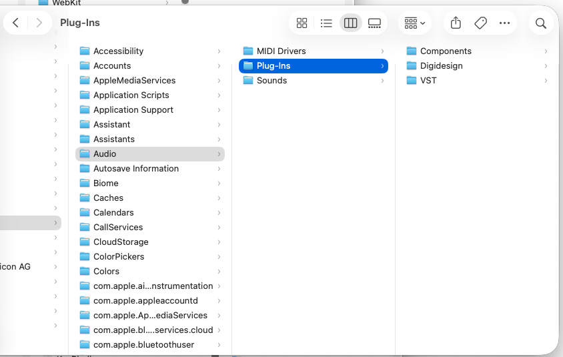The width and height of the screenshot is (563, 357).
Task: Click the folder icon beside VST
Action: [x=412, y=80]
